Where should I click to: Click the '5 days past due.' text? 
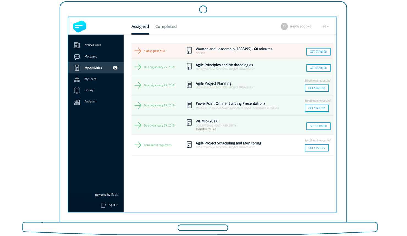coord(155,51)
